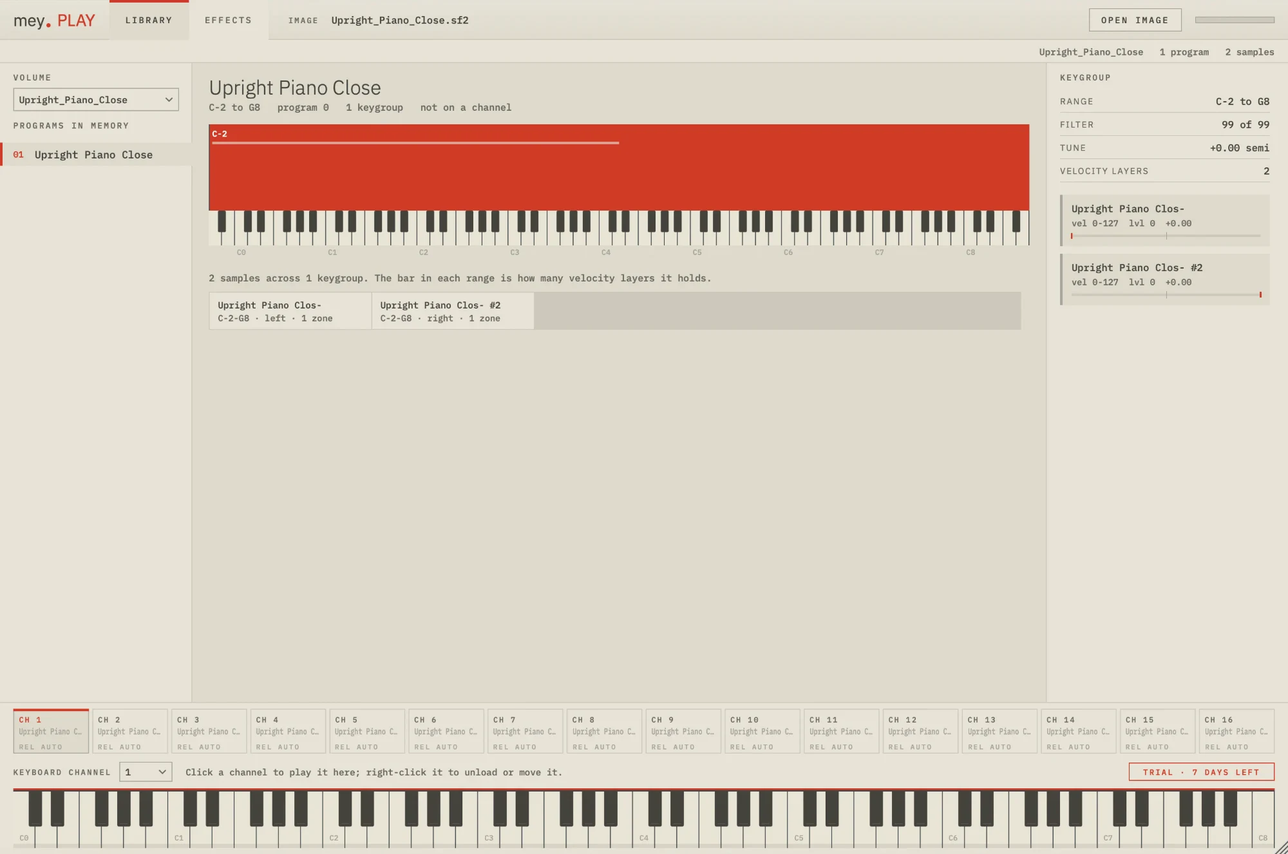The image size is (1288, 854).
Task: Click the FILTER 99 of 99 value
Action: click(x=1245, y=125)
